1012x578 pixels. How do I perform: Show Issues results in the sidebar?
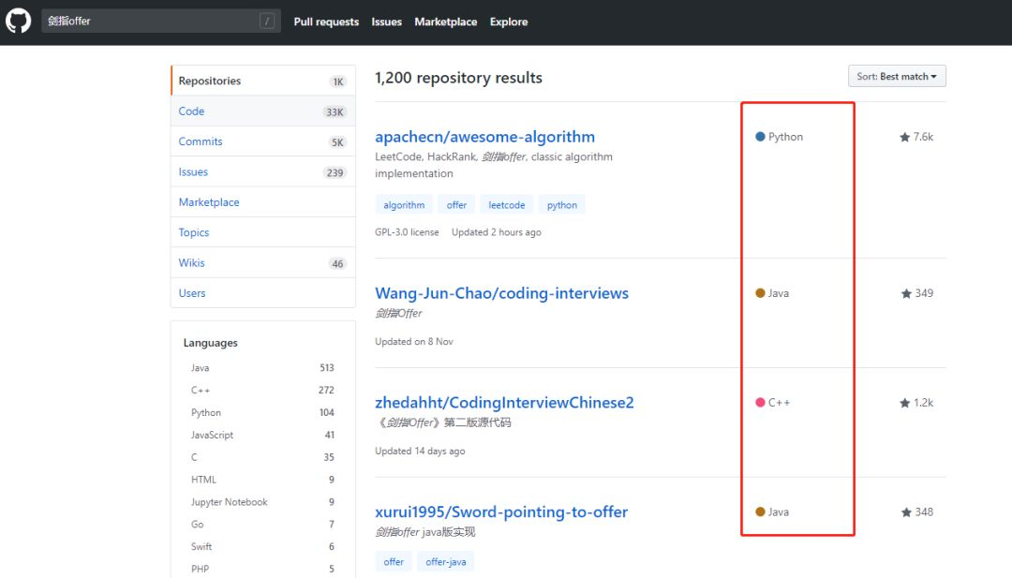(x=263, y=171)
